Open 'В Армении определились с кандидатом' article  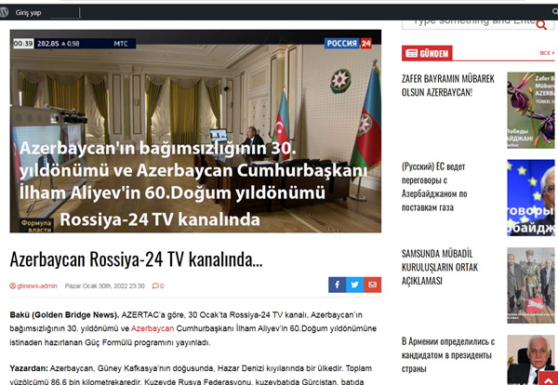click(x=448, y=354)
